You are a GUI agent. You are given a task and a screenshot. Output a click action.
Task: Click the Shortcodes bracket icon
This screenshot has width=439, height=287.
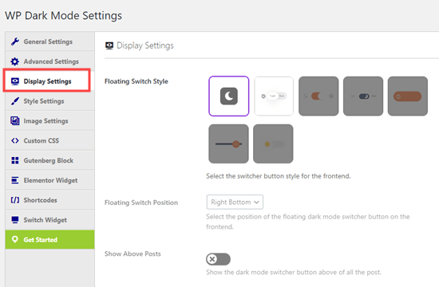pos(15,200)
